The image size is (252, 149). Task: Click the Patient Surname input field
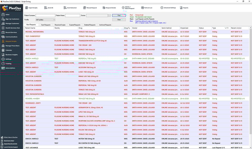tap(45, 16)
